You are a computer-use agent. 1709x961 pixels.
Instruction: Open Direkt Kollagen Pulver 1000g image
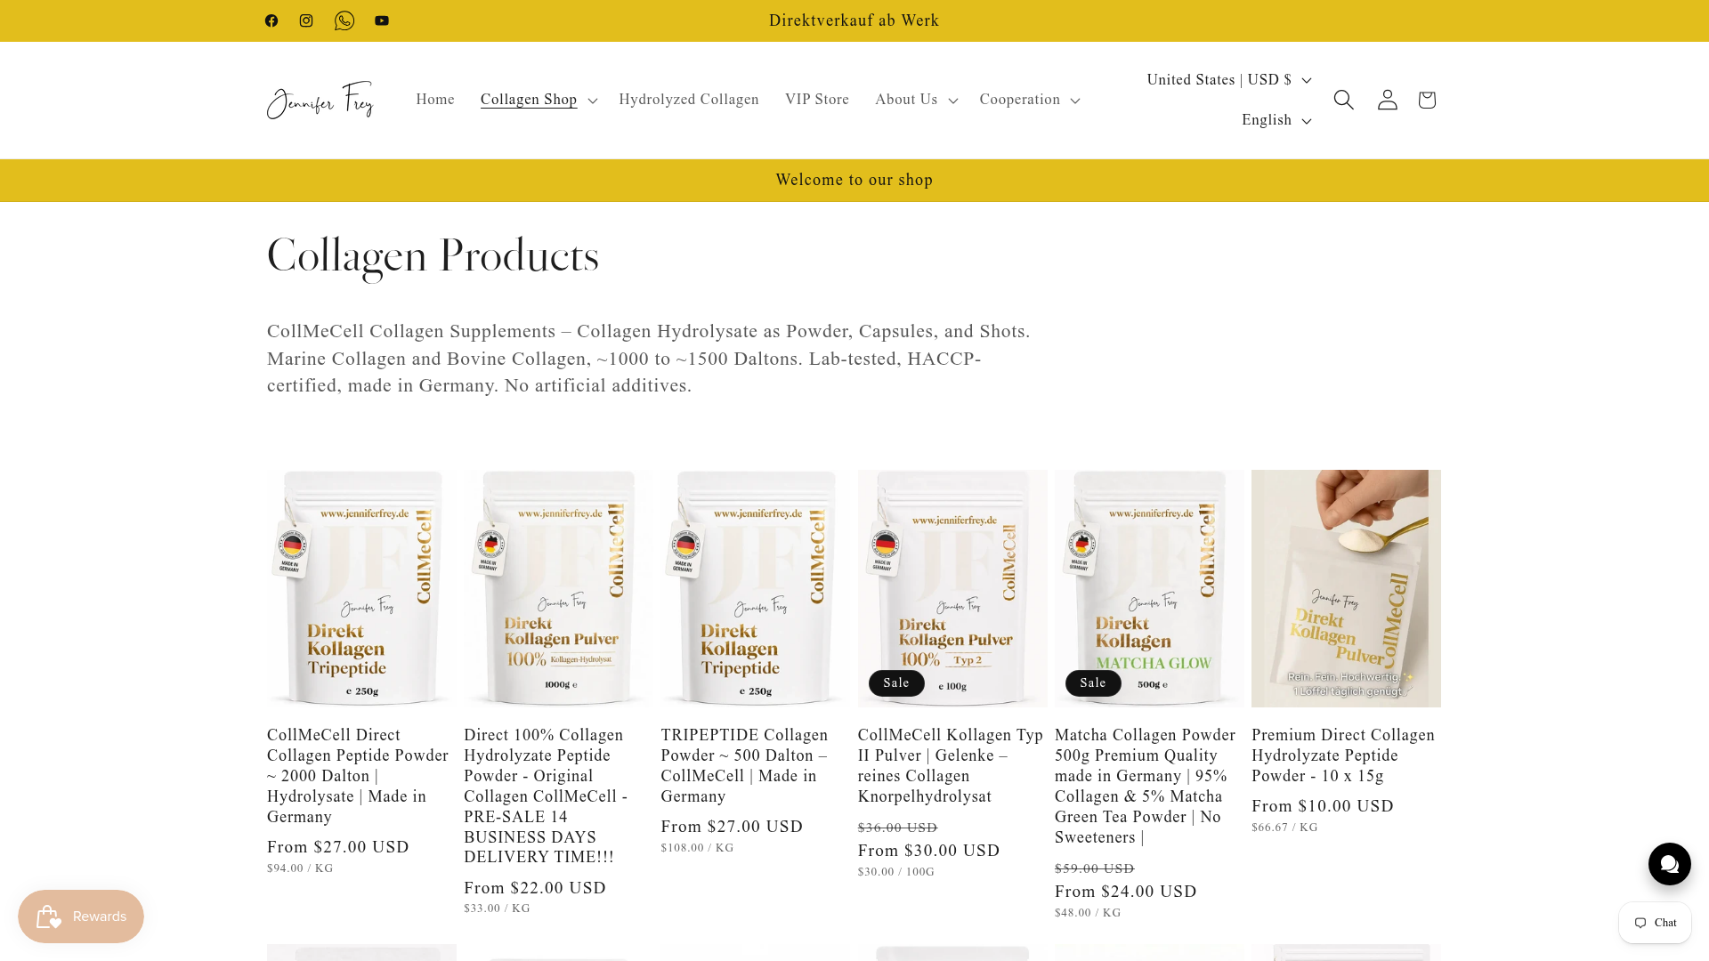click(x=558, y=588)
